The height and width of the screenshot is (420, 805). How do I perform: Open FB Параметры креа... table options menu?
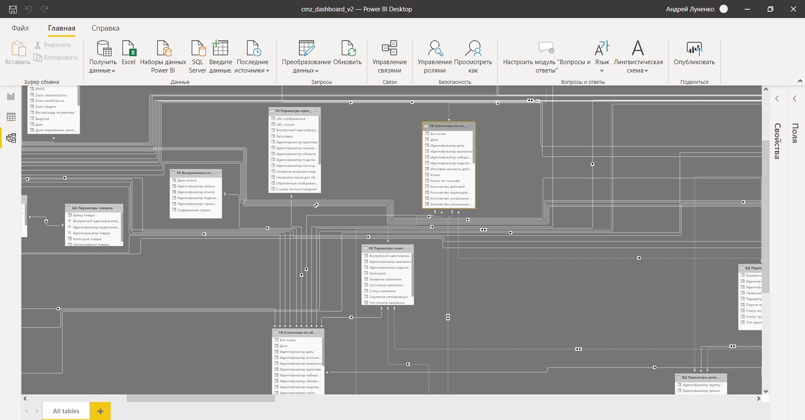(316, 111)
